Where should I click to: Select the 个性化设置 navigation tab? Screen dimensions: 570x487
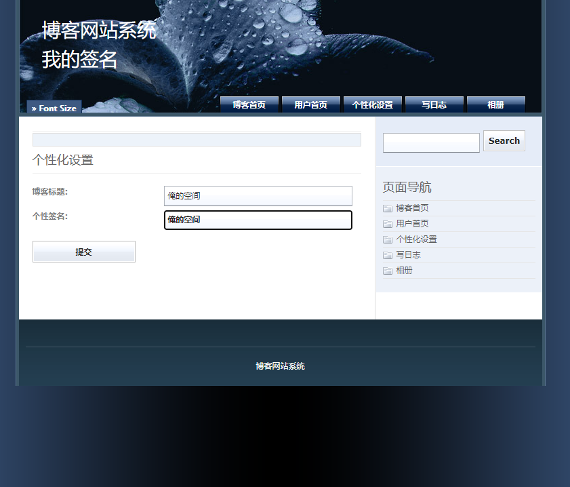[x=373, y=104]
